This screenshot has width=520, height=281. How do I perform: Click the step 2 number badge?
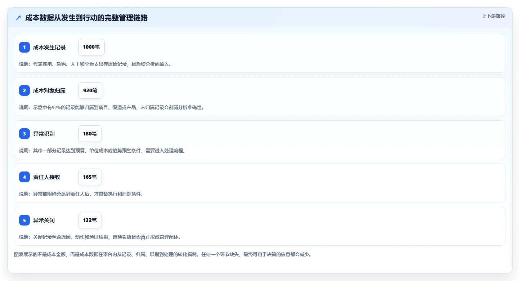pos(24,90)
